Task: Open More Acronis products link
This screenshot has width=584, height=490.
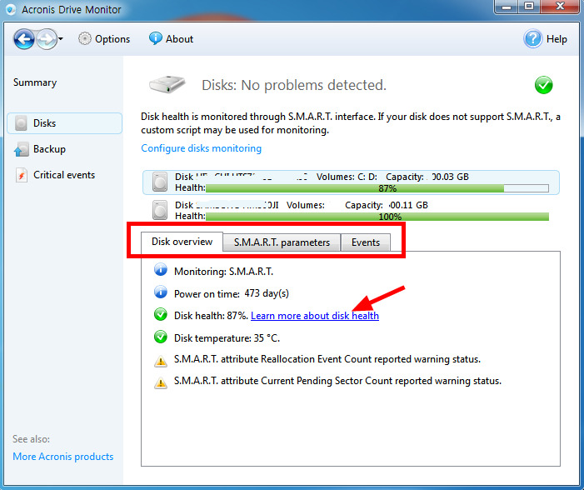Action: click(x=62, y=457)
